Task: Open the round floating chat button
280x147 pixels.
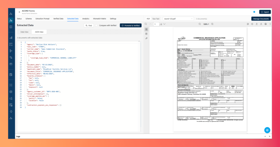Action: pos(267,130)
